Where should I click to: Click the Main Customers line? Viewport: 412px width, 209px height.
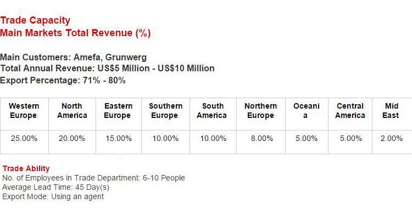[x=73, y=57]
